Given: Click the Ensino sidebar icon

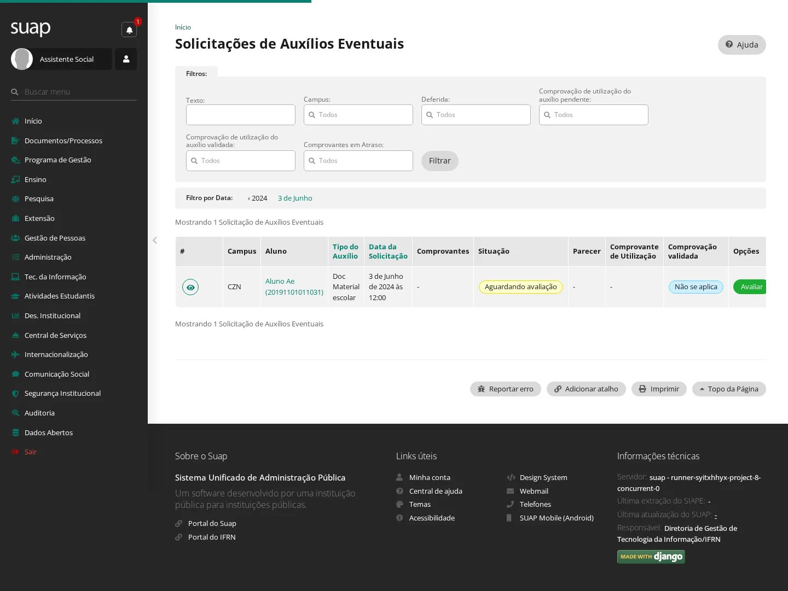Looking at the screenshot, I should 15,179.
